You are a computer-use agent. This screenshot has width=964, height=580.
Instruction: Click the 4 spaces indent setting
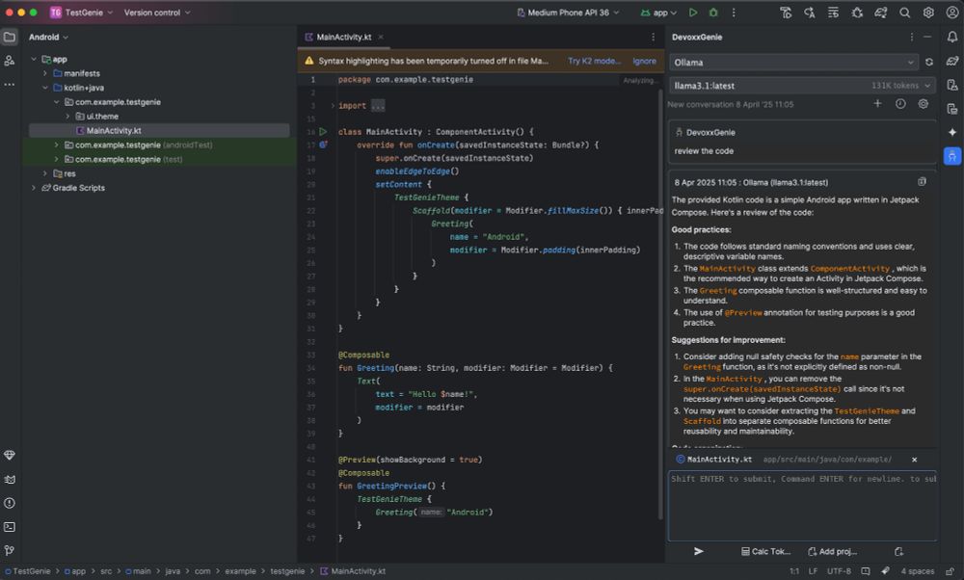coord(918,571)
